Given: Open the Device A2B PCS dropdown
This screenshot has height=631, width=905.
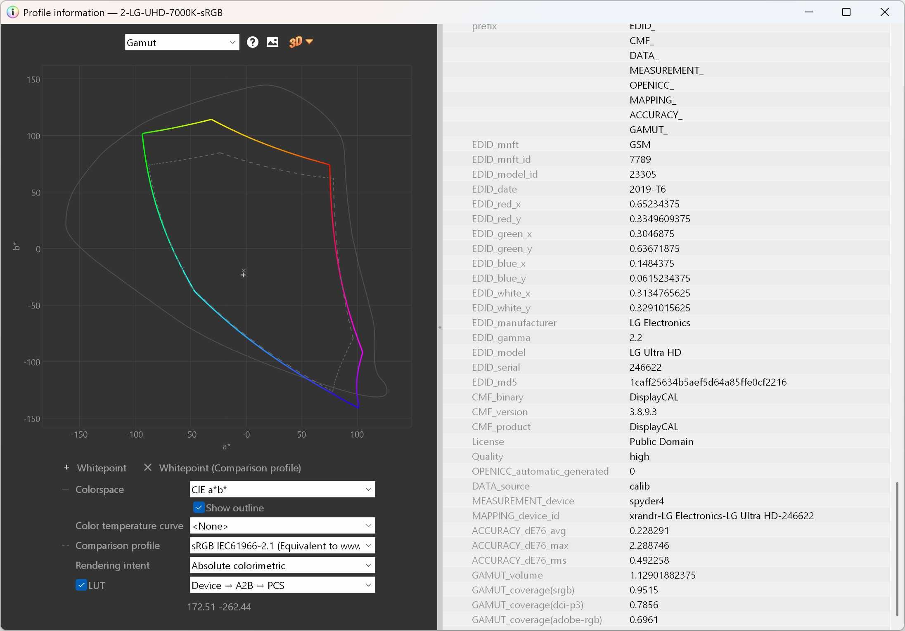Looking at the screenshot, I should 282,585.
